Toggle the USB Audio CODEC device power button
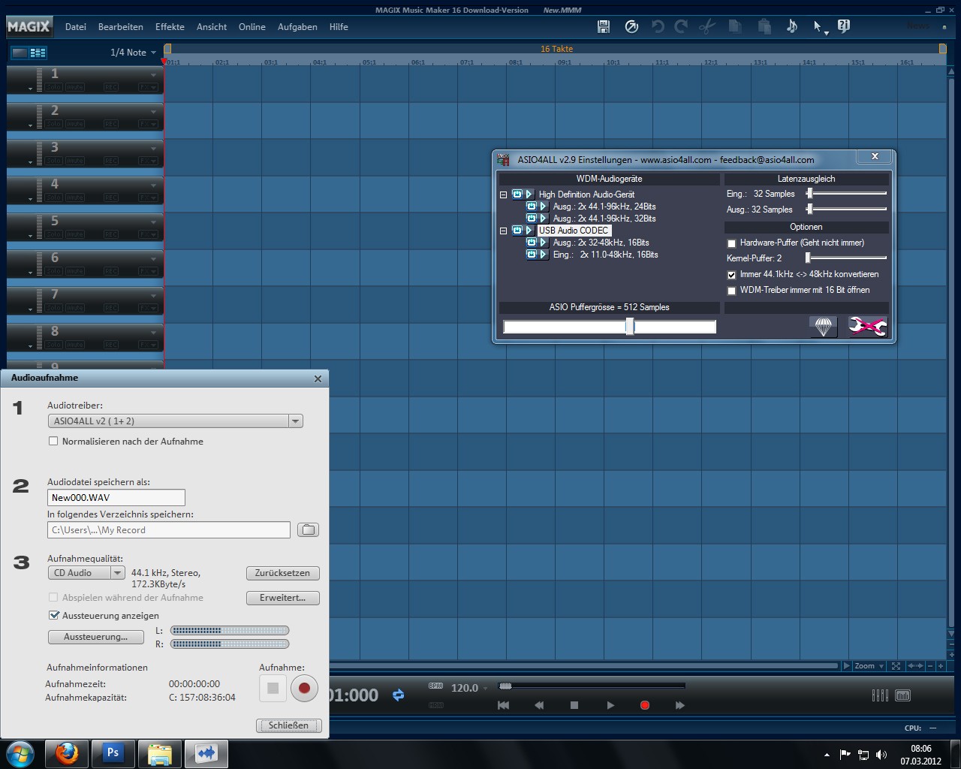 517,231
